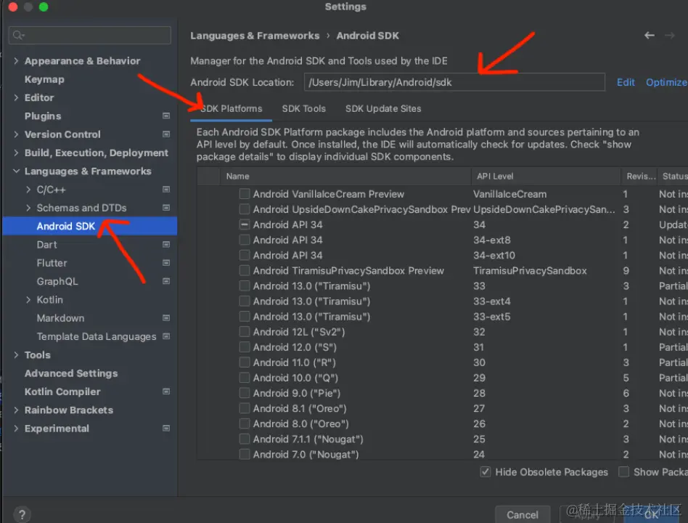Collapse Languages & Frameworks section

(x=16, y=171)
